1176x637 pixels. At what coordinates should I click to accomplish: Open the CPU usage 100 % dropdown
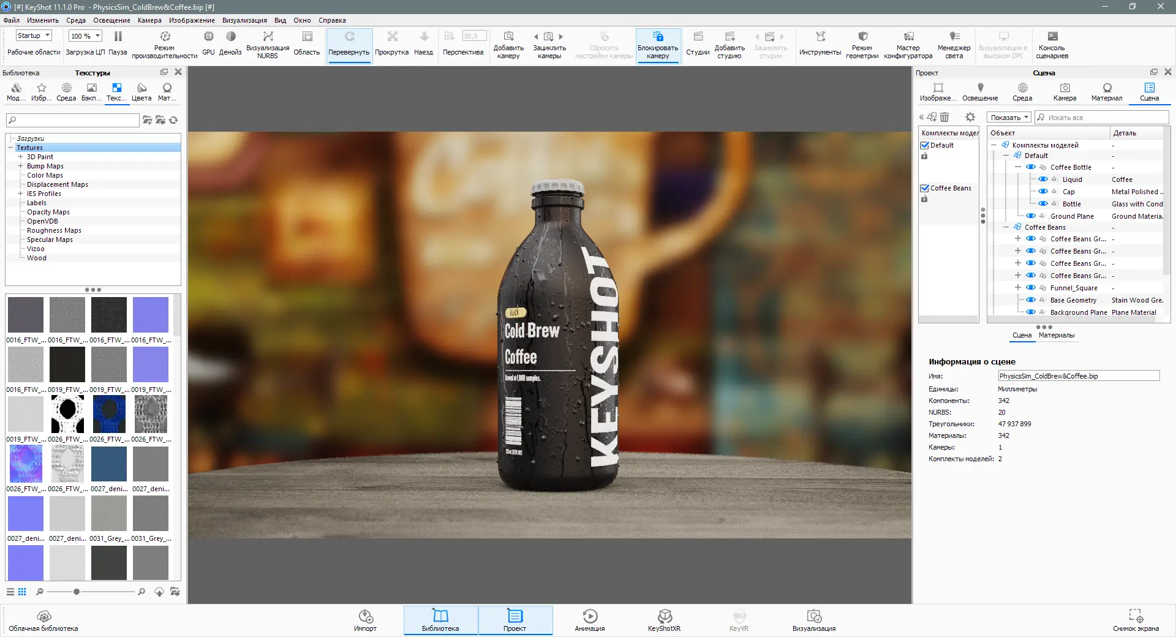[x=85, y=36]
